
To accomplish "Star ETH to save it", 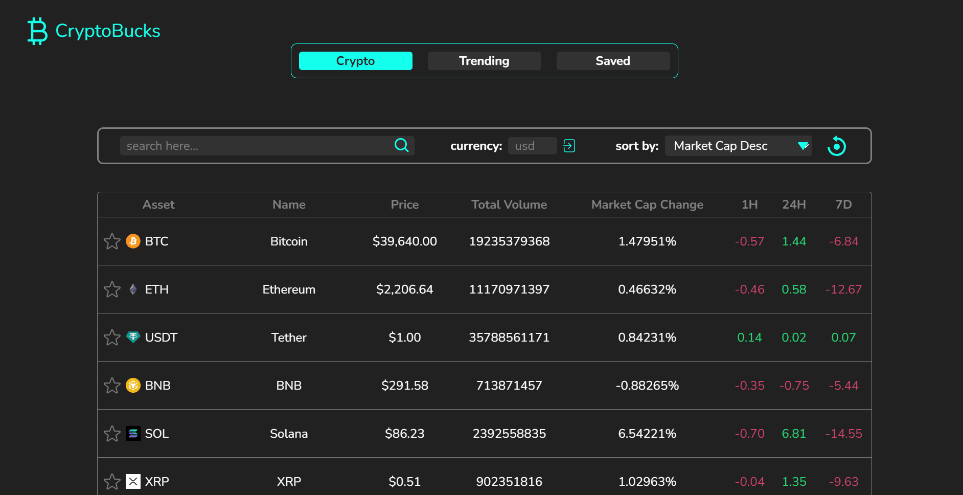I will [112, 289].
